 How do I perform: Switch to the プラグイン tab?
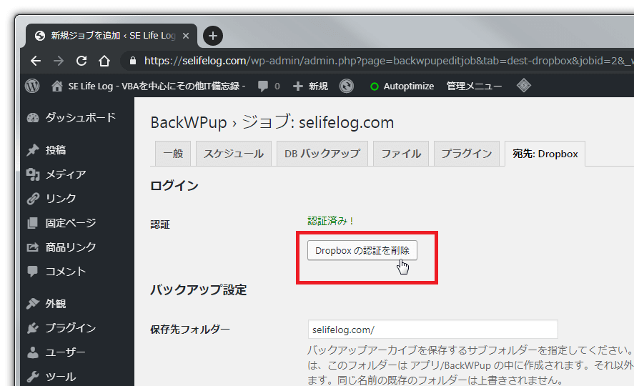pyautogui.click(x=466, y=154)
